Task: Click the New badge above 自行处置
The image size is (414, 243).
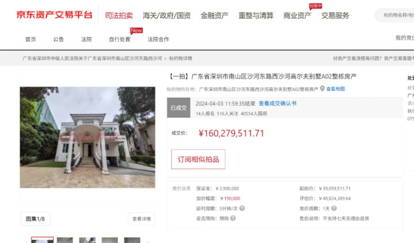Action: pos(136,30)
